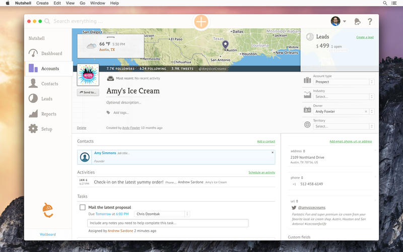Click the Add a contact link

[x=266, y=142]
